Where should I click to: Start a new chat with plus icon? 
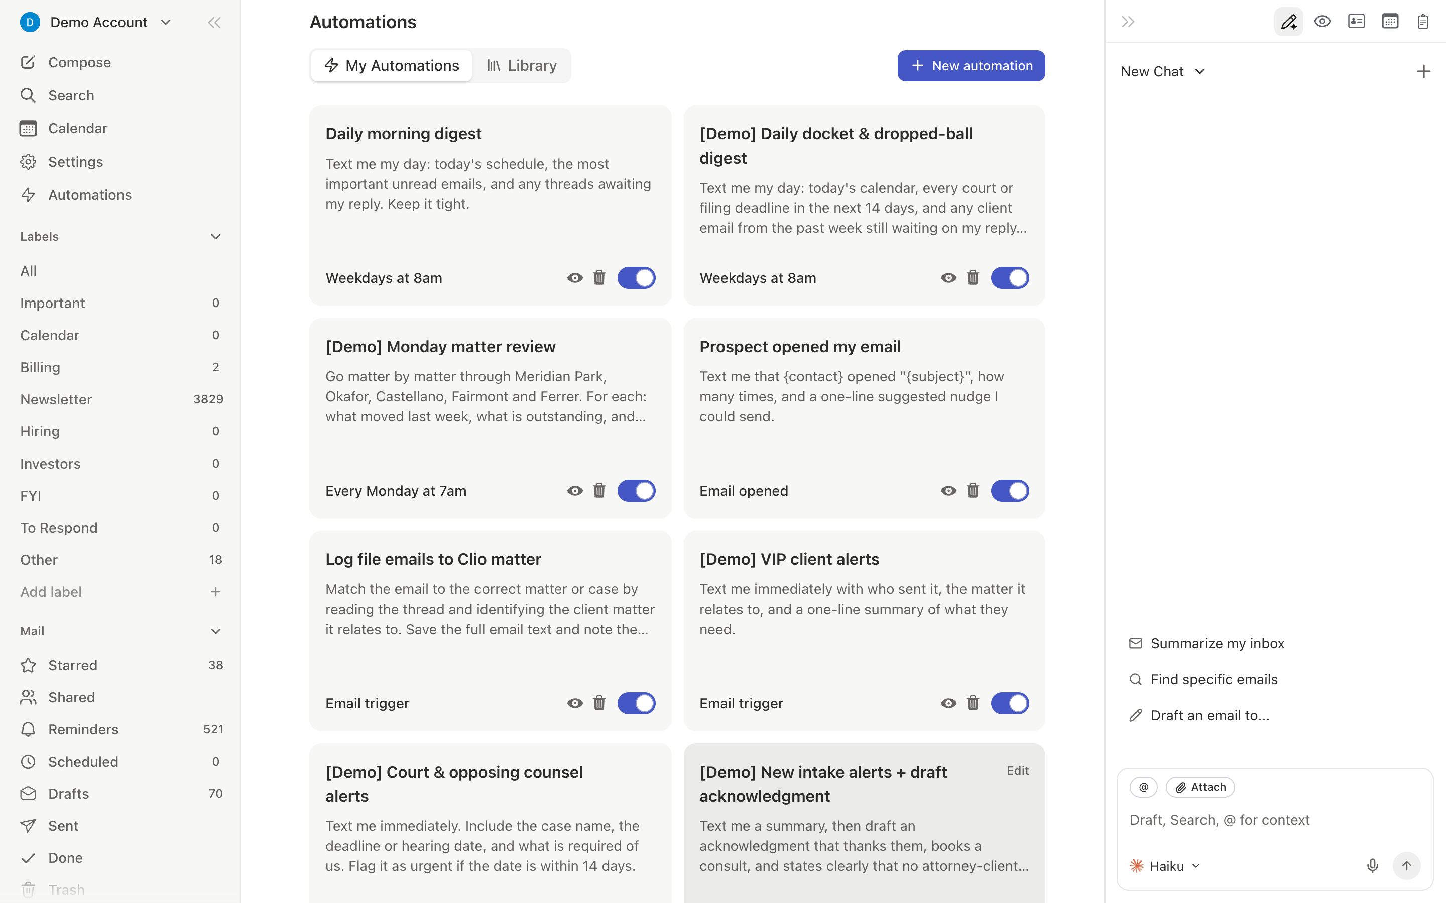(1423, 72)
